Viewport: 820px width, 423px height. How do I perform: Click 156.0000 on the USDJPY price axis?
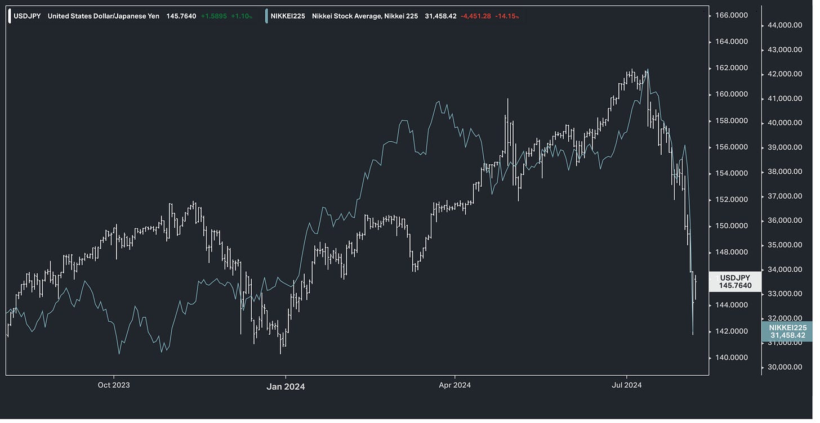[x=732, y=147]
